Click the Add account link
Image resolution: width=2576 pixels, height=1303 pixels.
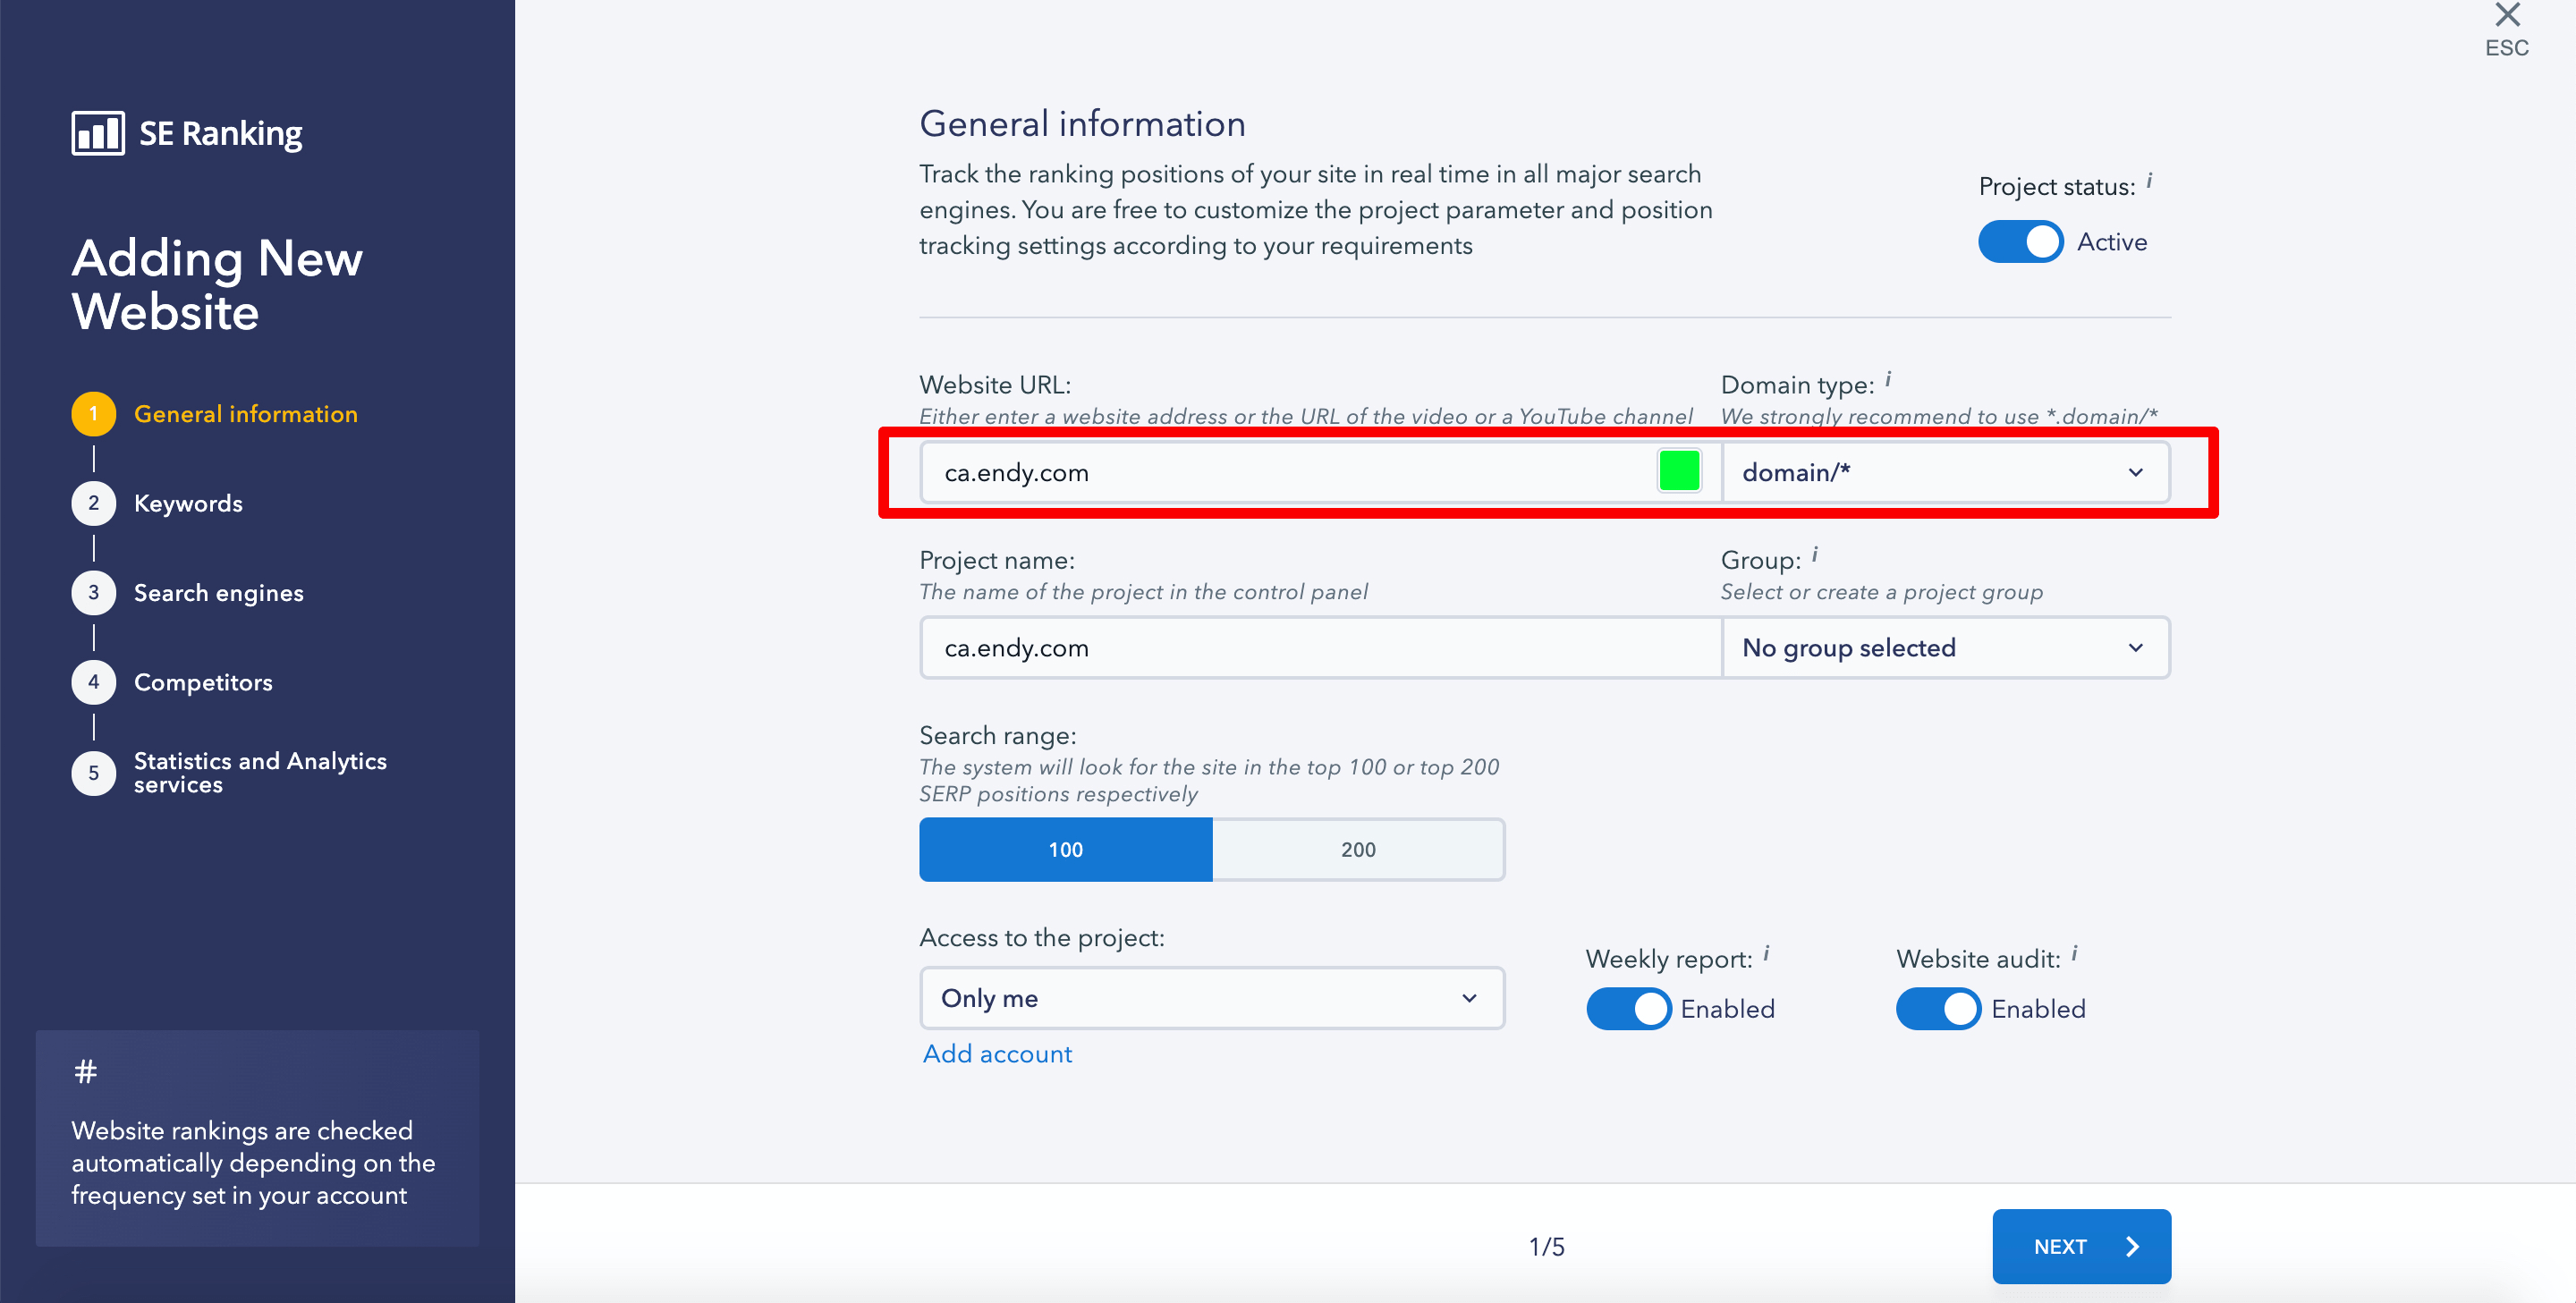click(997, 1052)
